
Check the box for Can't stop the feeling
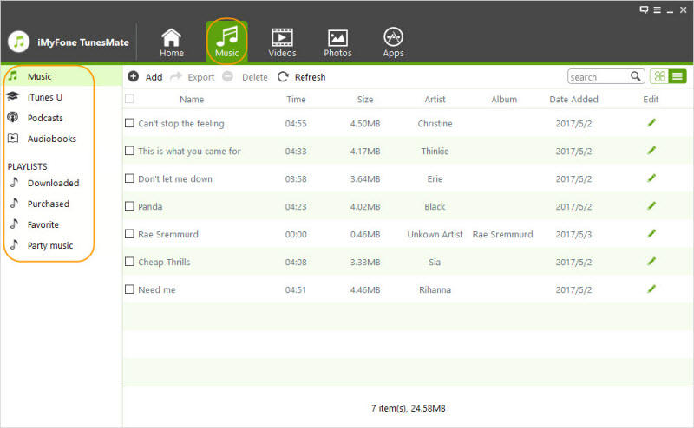pos(129,123)
